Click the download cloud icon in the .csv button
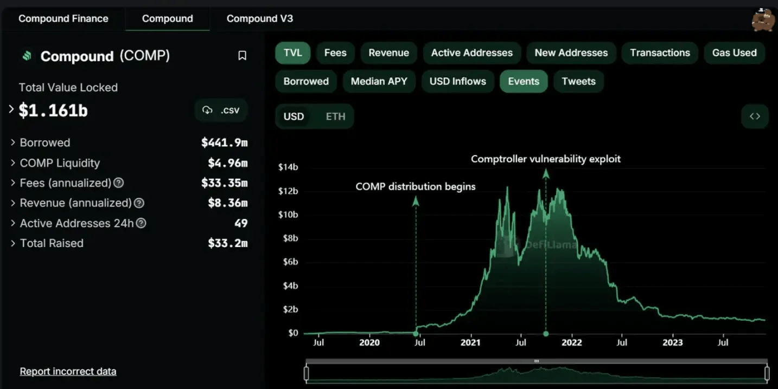778x389 pixels. tap(207, 110)
